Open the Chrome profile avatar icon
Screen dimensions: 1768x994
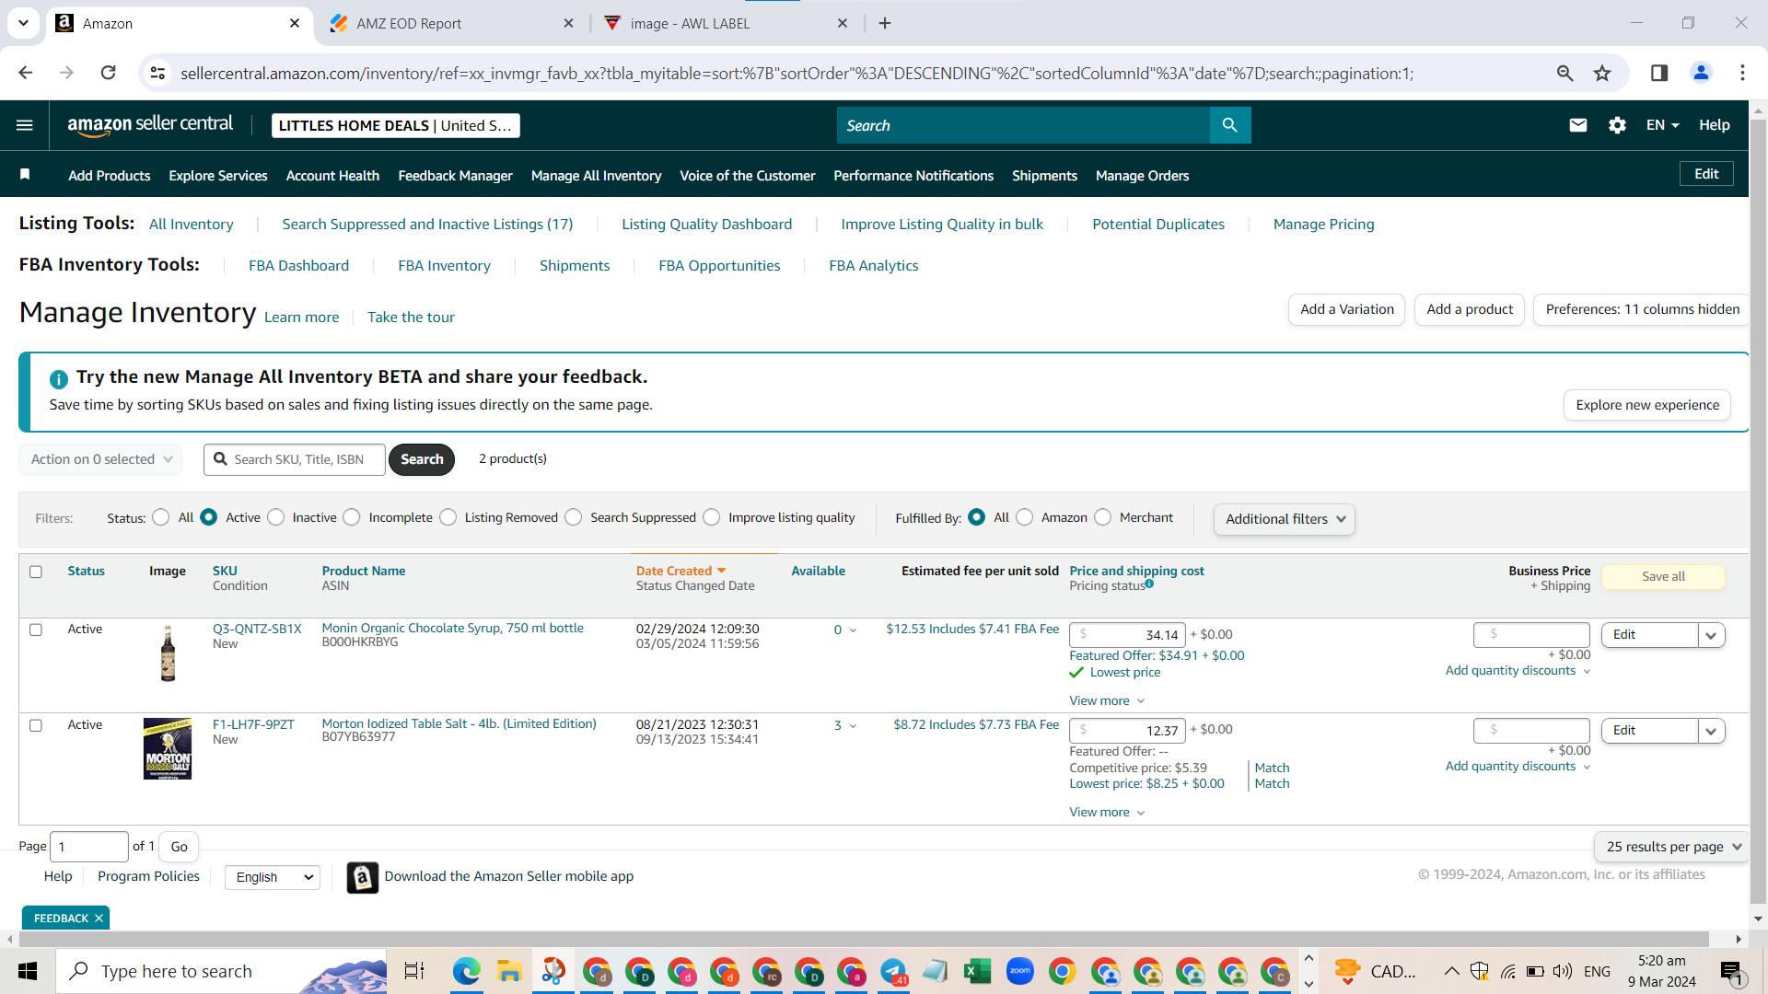1701,73
